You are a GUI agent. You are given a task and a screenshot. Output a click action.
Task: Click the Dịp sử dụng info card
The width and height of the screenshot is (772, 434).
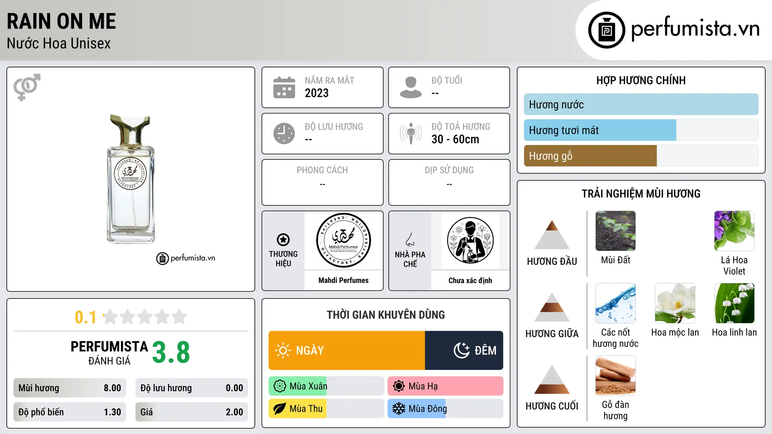click(449, 182)
